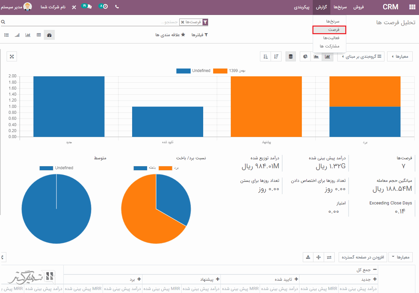Sort chart in descending order
419x293 pixels.
(x=276, y=56)
